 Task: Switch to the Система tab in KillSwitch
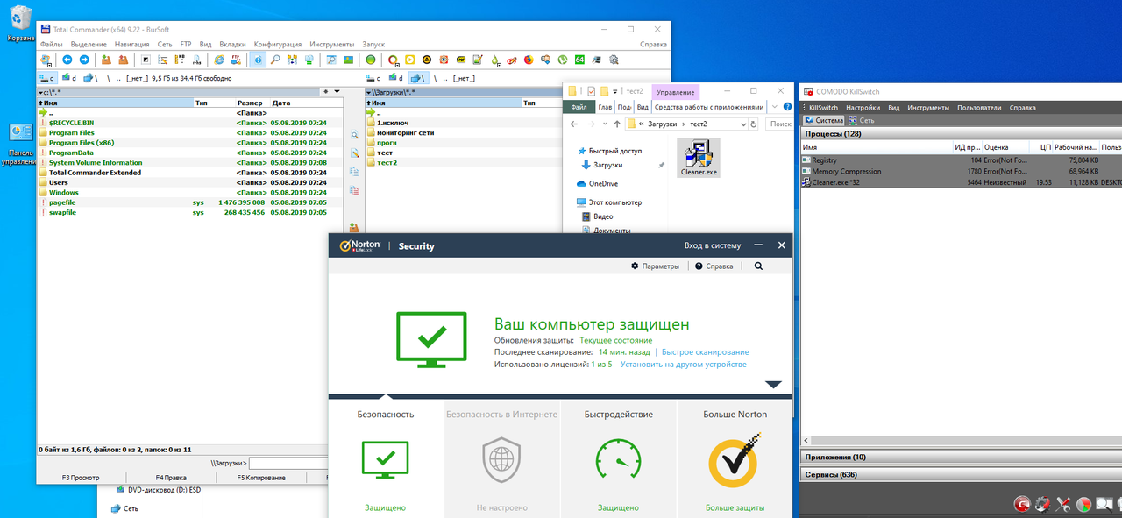click(824, 120)
